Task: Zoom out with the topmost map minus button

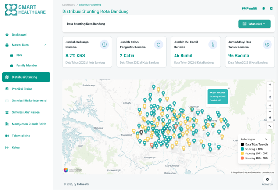Action: [x=270, y=91]
